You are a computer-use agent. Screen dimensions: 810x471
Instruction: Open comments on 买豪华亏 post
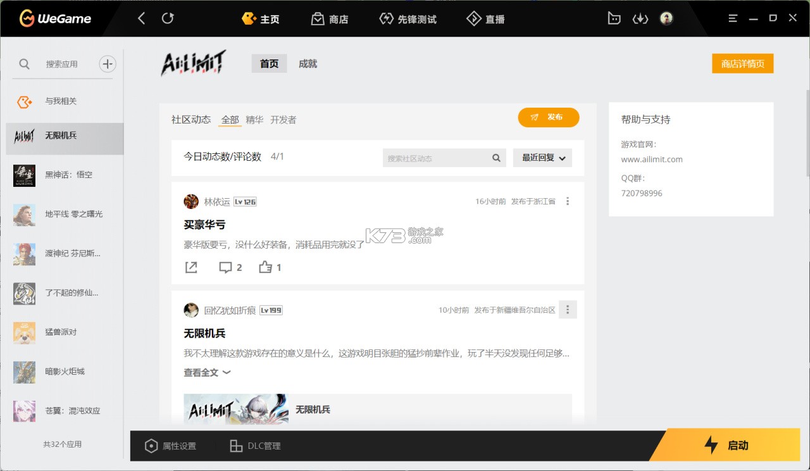[230, 267]
